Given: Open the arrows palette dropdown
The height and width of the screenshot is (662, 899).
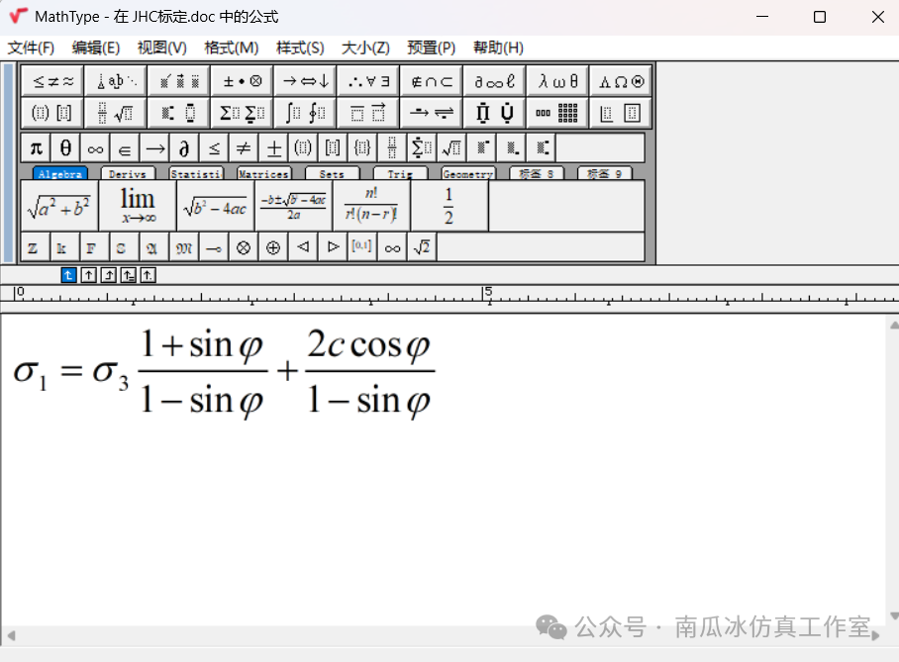Looking at the screenshot, I should click(305, 80).
